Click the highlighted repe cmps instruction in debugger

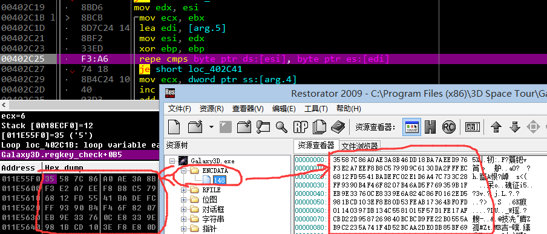[264, 59]
